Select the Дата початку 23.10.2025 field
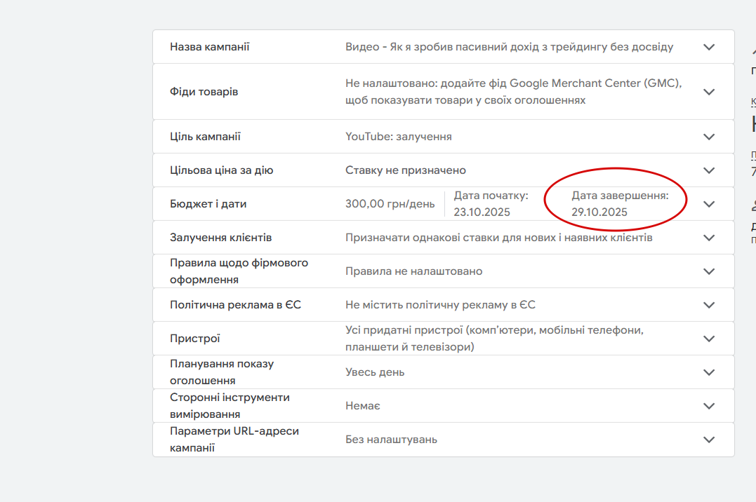Screen dimensions: 756x502 [x=491, y=204]
